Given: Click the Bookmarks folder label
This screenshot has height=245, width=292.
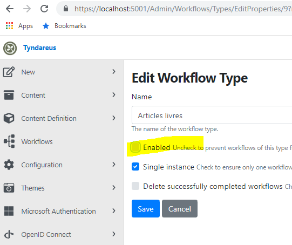Looking at the screenshot, I should tap(70, 26).
